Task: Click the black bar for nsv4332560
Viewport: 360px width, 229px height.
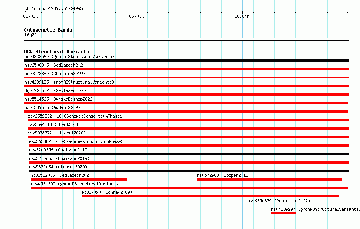Action: click(x=186, y=61)
